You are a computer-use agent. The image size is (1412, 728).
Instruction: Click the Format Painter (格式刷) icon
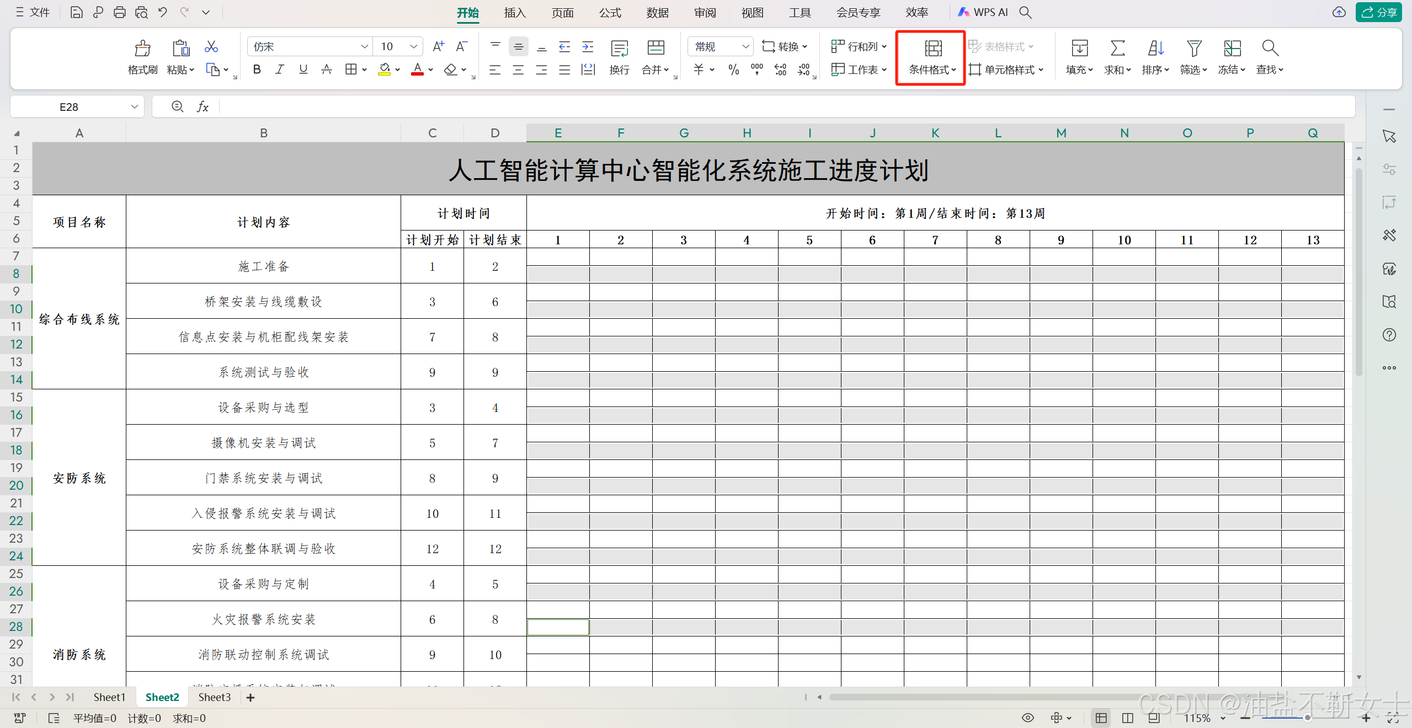(x=142, y=49)
